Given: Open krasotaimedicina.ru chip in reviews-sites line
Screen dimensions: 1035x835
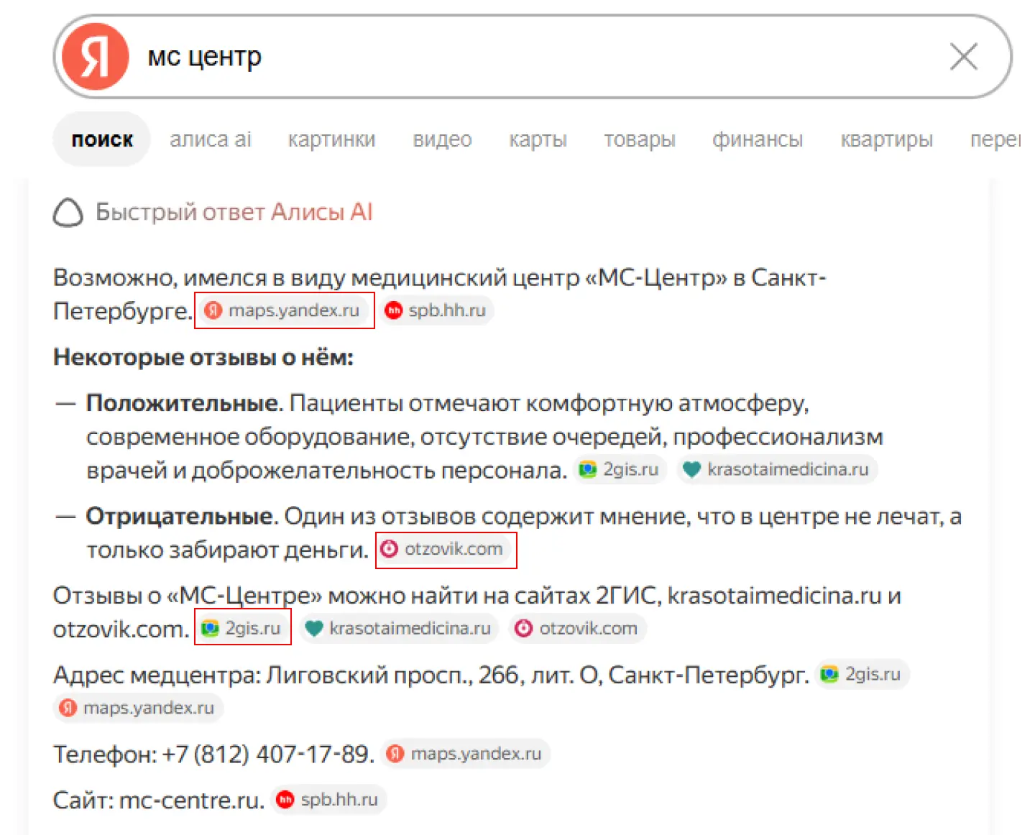Looking at the screenshot, I should [x=399, y=628].
